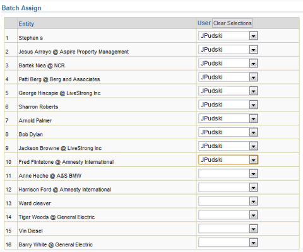Open empty user dropdown for Anne Heche
The image size is (303, 252).
(x=228, y=174)
